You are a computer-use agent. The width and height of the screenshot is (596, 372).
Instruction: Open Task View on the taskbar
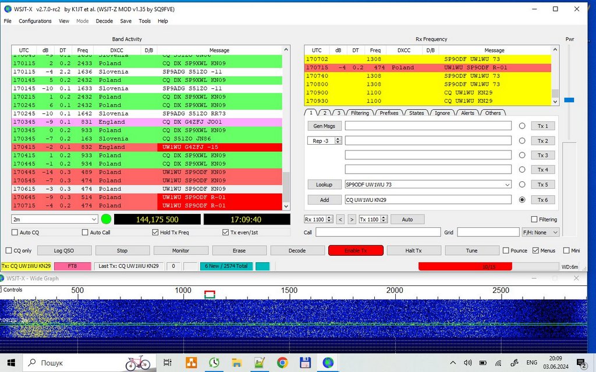168,363
